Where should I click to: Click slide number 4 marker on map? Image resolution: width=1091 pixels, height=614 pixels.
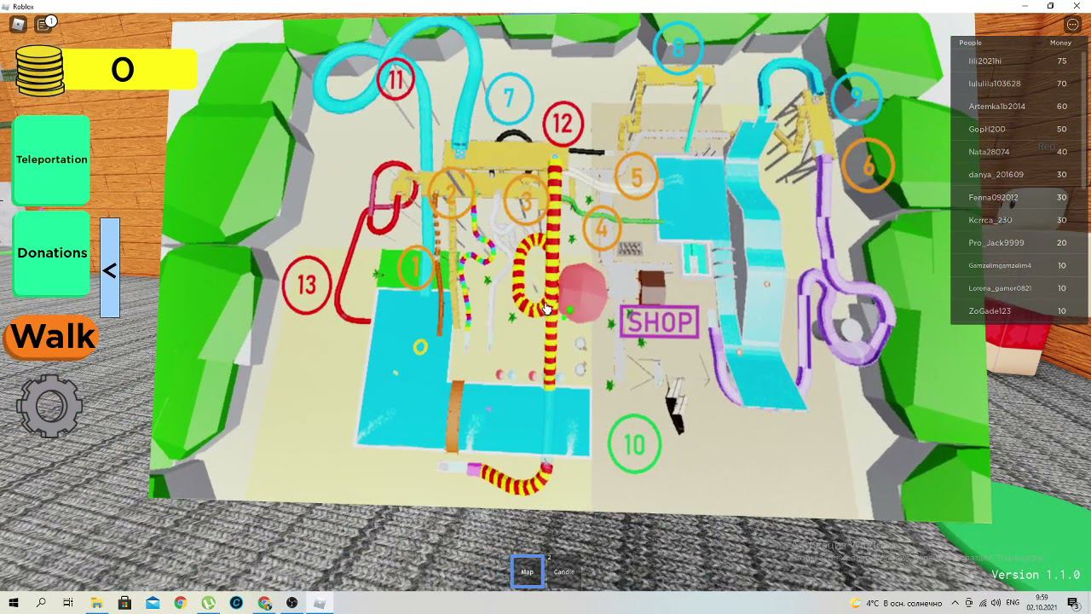[602, 228]
